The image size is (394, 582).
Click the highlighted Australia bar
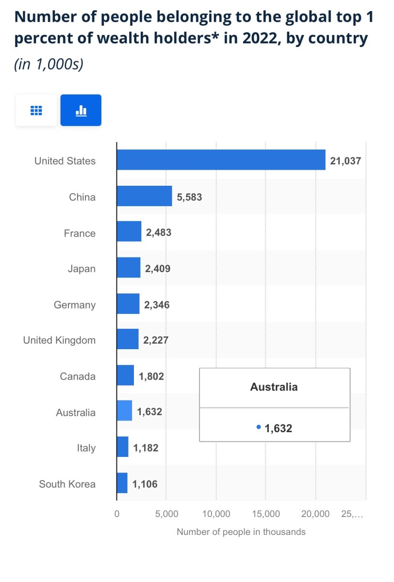(124, 411)
